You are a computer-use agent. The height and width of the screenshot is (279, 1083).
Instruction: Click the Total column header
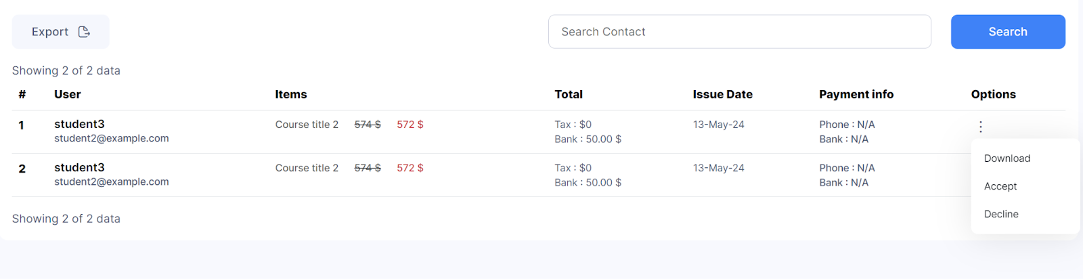(569, 94)
